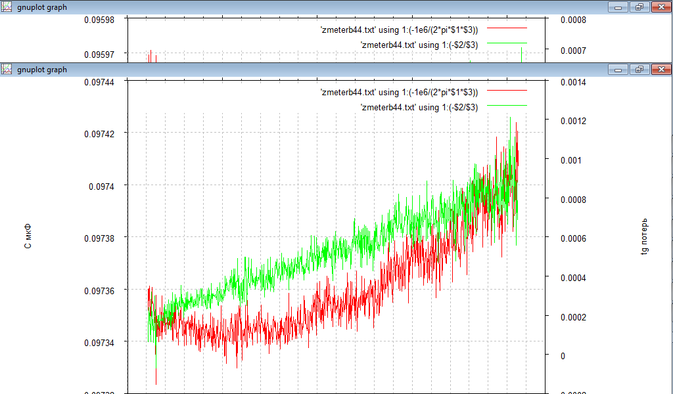Click the left axis tick value 0.09734
673x394 pixels.
99,343
